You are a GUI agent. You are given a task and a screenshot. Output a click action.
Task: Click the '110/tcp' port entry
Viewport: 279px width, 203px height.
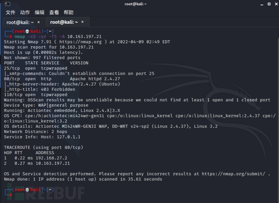tap(13, 95)
